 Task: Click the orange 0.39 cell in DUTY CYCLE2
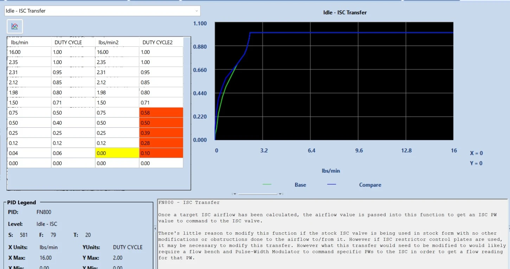coord(161,133)
